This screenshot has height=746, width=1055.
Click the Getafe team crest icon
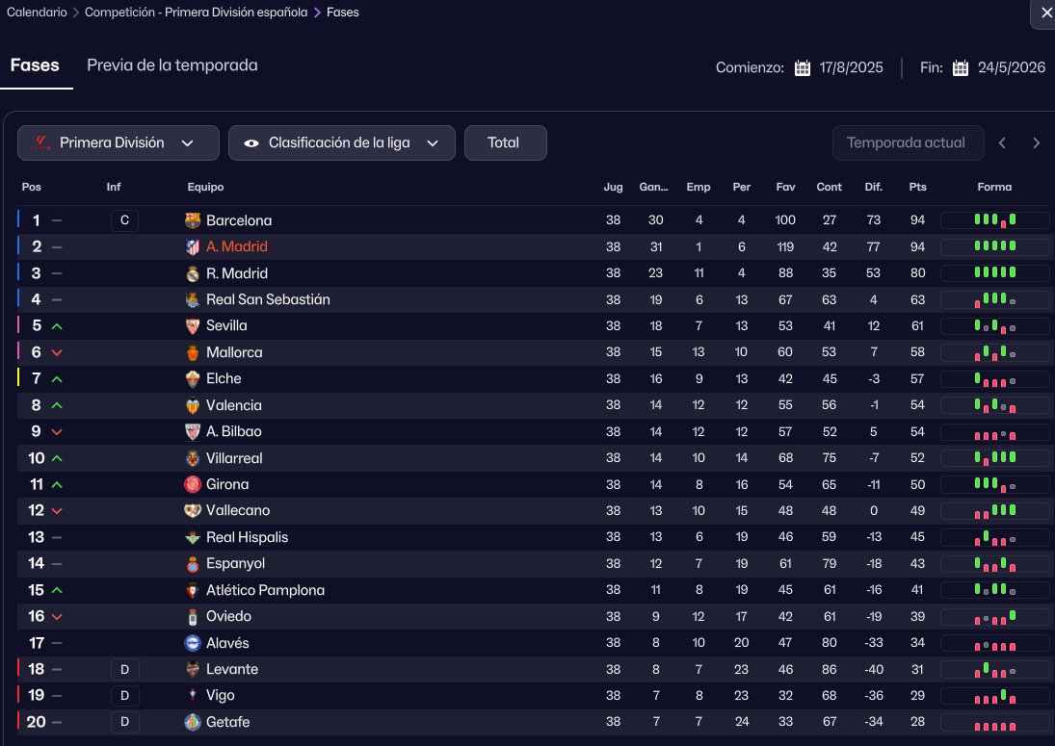[193, 722]
